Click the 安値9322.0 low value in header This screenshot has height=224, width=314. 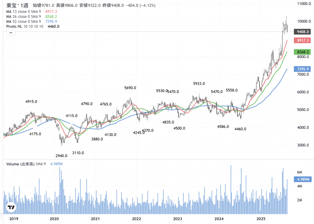click(90, 6)
